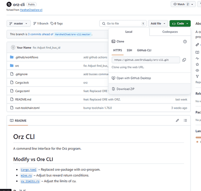The width and height of the screenshot is (201, 191).
Task: Click the Download ZIP file icon
Action: [x=113, y=89]
